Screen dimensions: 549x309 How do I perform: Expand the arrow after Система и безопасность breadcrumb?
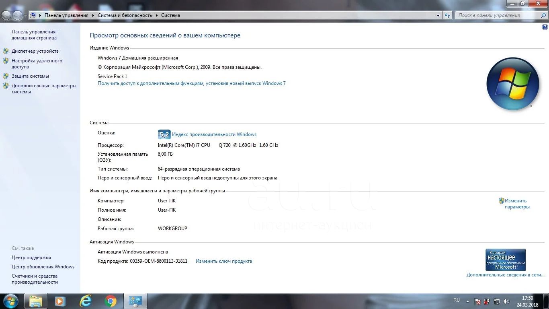(x=156, y=15)
